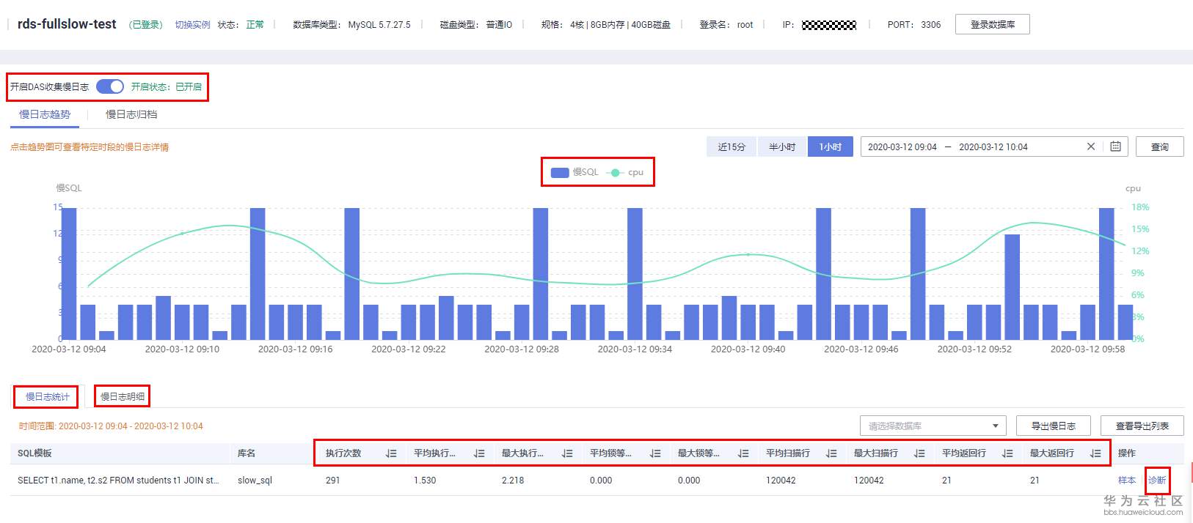Sort by maximum lock wait icon
The height and width of the screenshot is (523, 1193).
coord(743,453)
